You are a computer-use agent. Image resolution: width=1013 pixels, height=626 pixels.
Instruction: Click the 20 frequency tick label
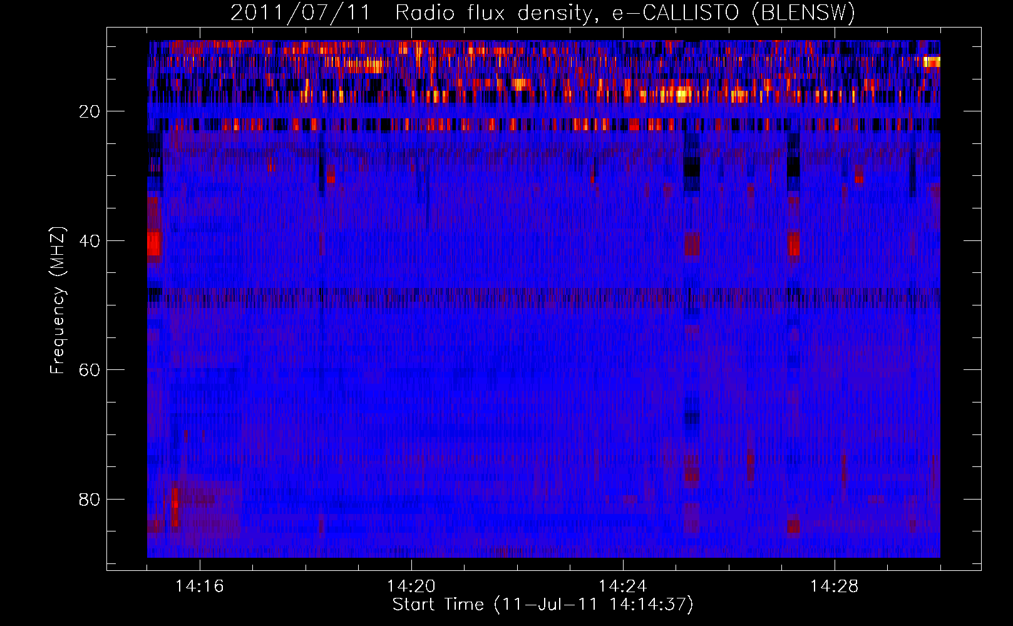click(90, 111)
